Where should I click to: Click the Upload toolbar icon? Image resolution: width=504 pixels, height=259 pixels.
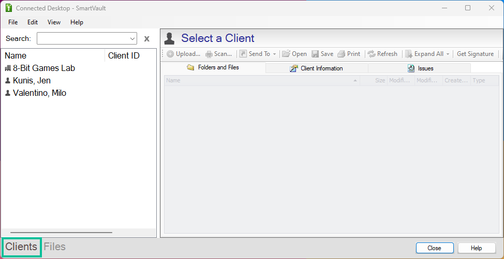tap(170, 54)
